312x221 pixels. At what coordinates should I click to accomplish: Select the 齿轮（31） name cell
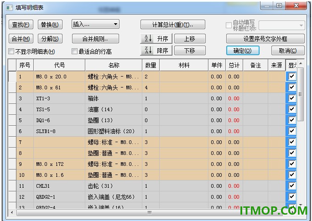point(114,186)
